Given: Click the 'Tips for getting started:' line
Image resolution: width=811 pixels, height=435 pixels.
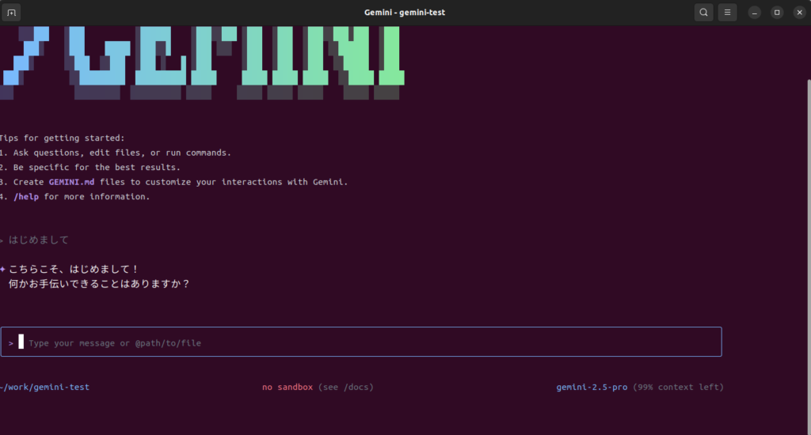Looking at the screenshot, I should tap(62, 138).
